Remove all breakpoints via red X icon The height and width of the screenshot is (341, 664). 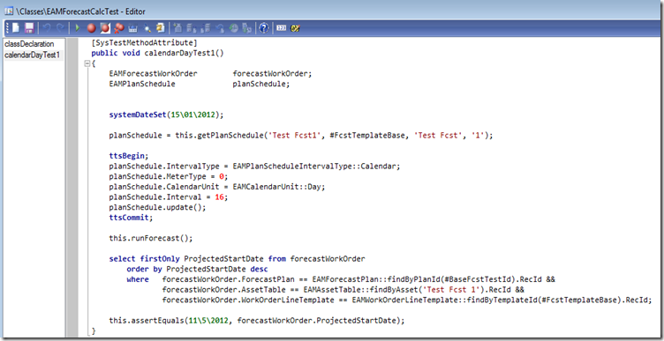[118, 28]
